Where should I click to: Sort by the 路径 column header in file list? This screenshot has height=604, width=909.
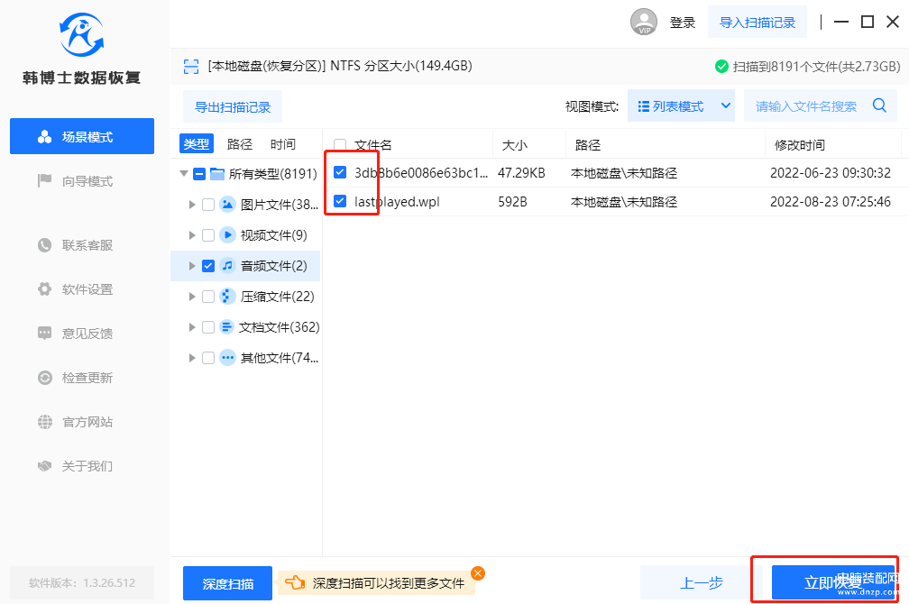click(x=587, y=145)
